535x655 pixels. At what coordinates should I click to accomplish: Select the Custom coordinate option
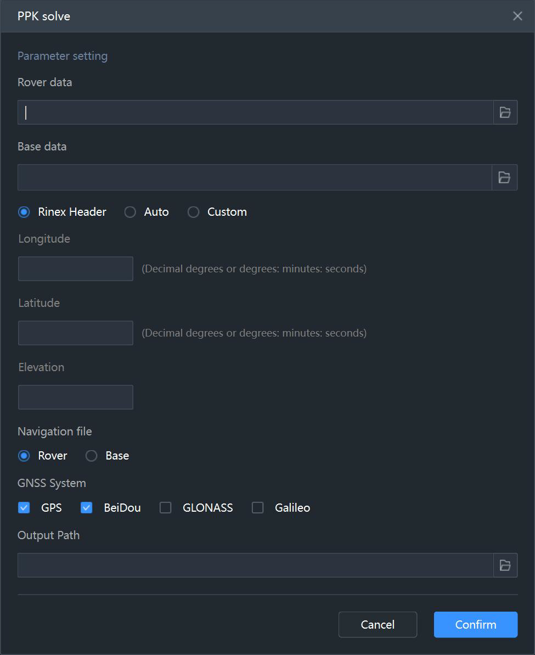pos(193,212)
